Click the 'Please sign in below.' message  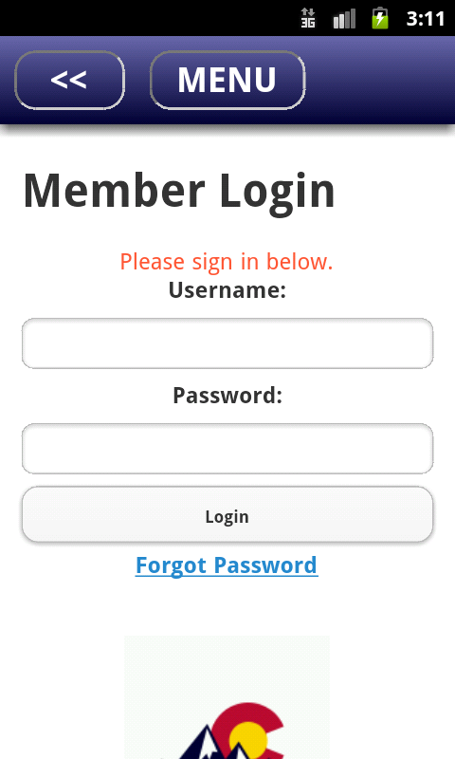click(x=227, y=263)
